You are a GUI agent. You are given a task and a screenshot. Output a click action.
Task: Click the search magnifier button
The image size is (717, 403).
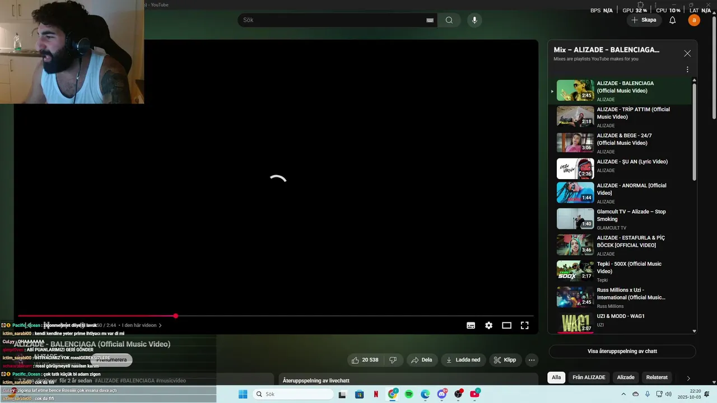[x=449, y=20]
